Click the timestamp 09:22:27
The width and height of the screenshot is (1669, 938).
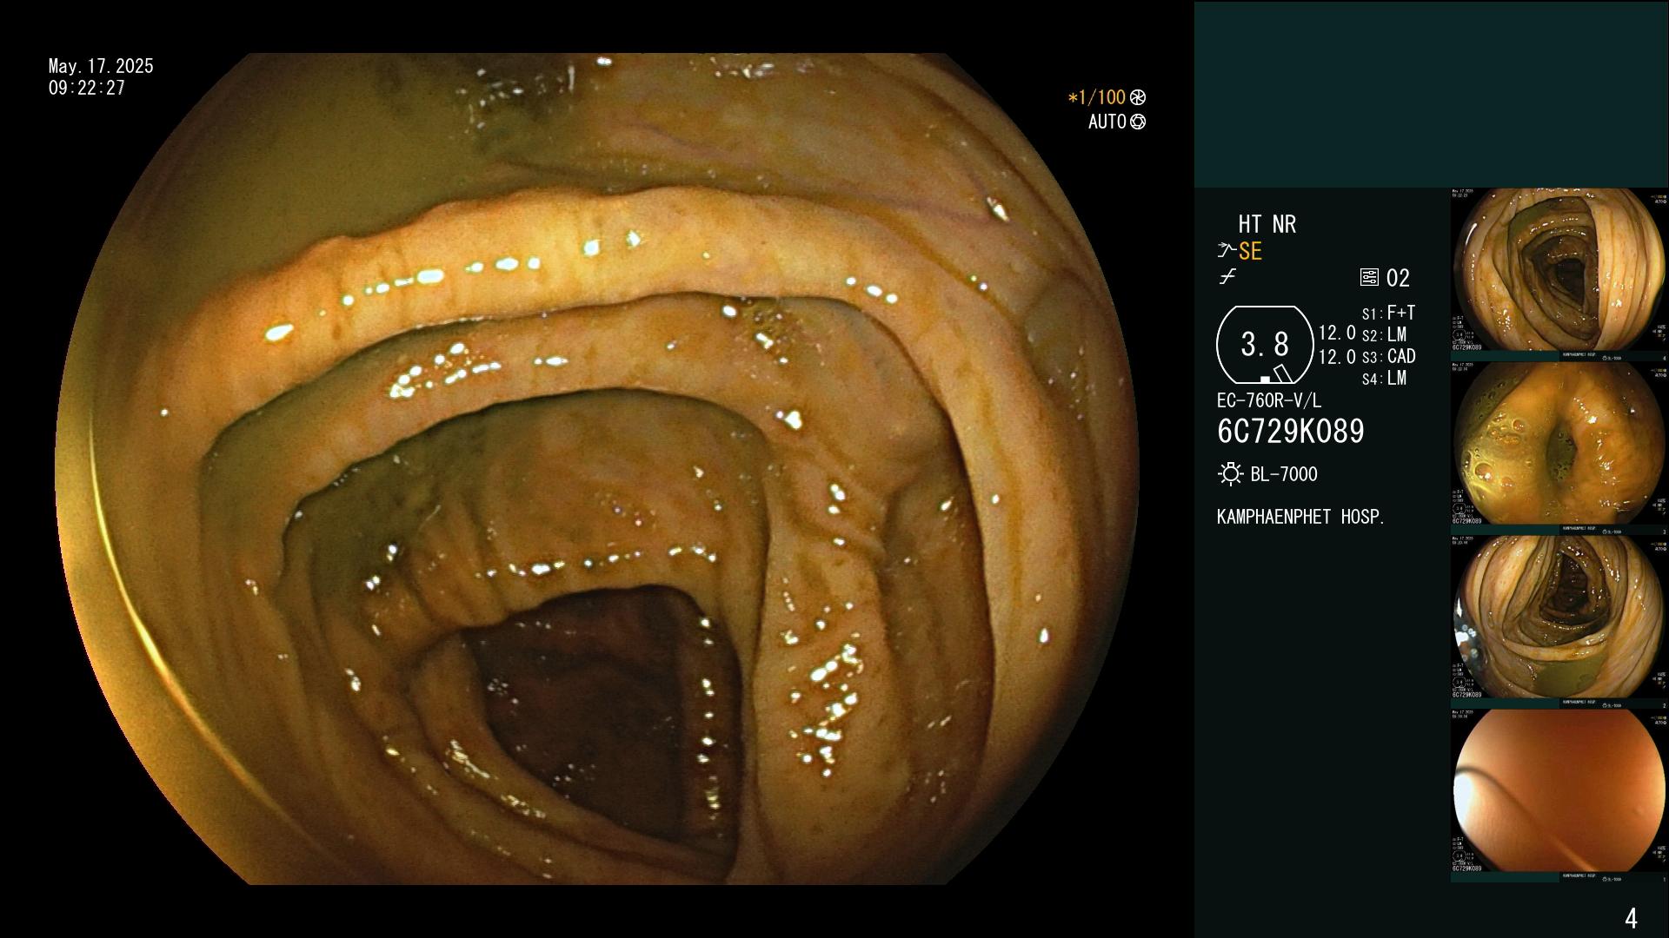pos(87,88)
